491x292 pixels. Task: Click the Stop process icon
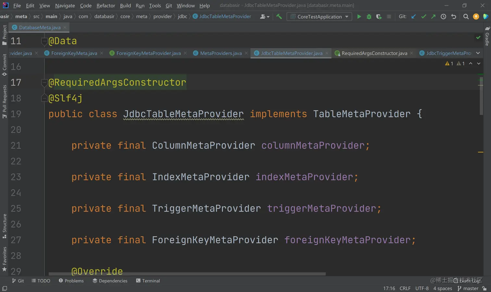point(389,17)
